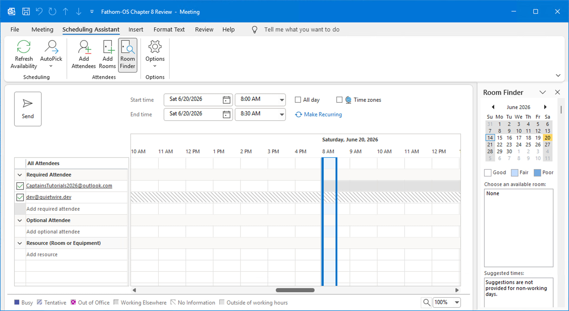Click Add required attendee field

[76, 209]
